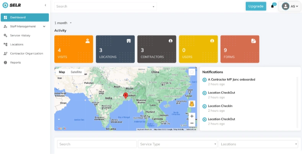Zoom in on the map
The height and width of the screenshot is (154, 302).
192,116
